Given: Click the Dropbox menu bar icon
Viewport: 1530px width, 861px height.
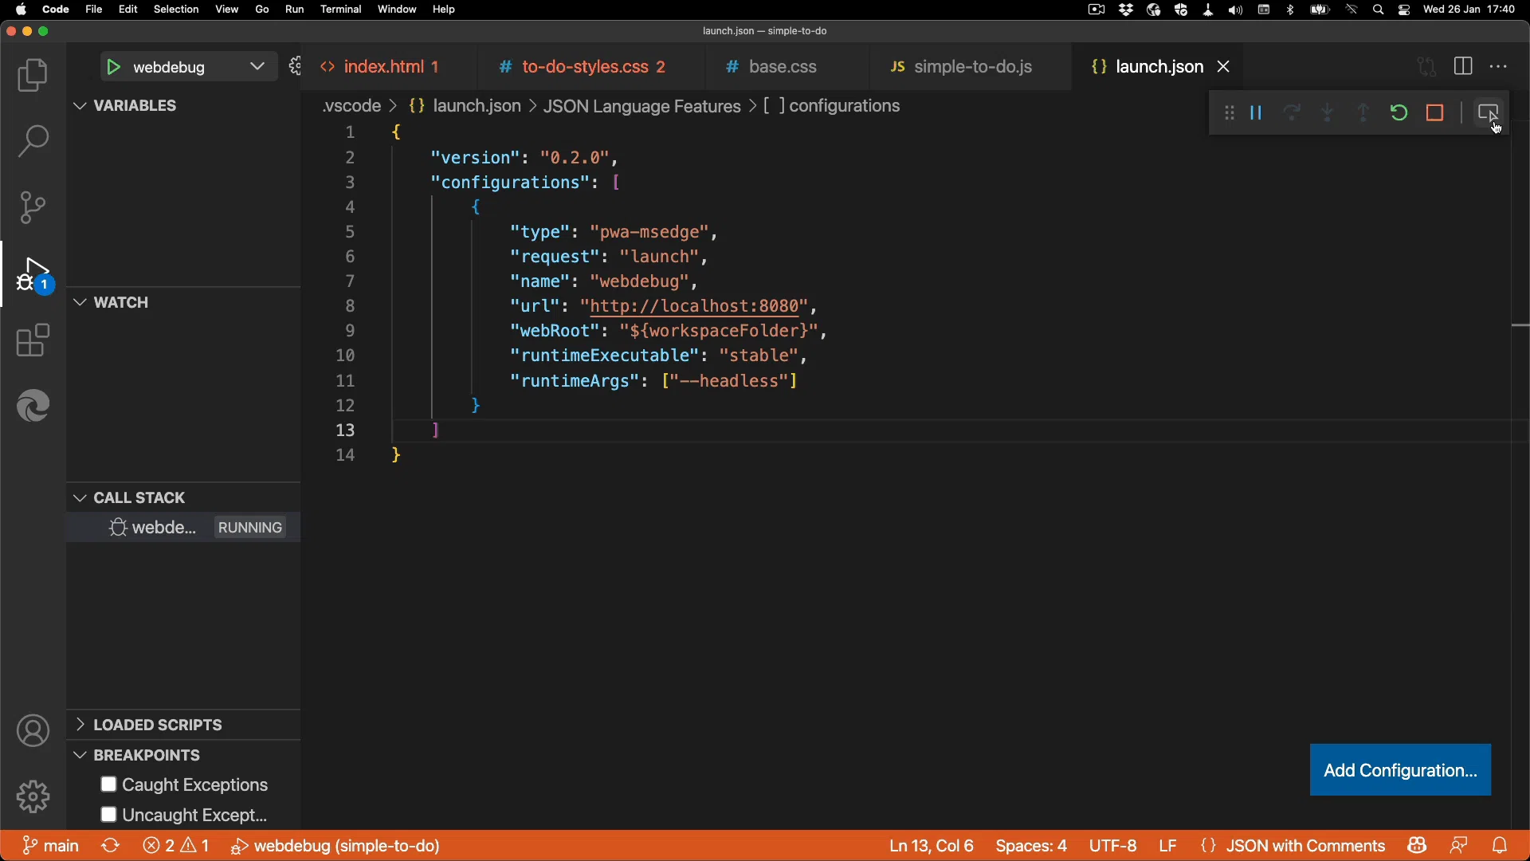Looking at the screenshot, I should [1126, 10].
